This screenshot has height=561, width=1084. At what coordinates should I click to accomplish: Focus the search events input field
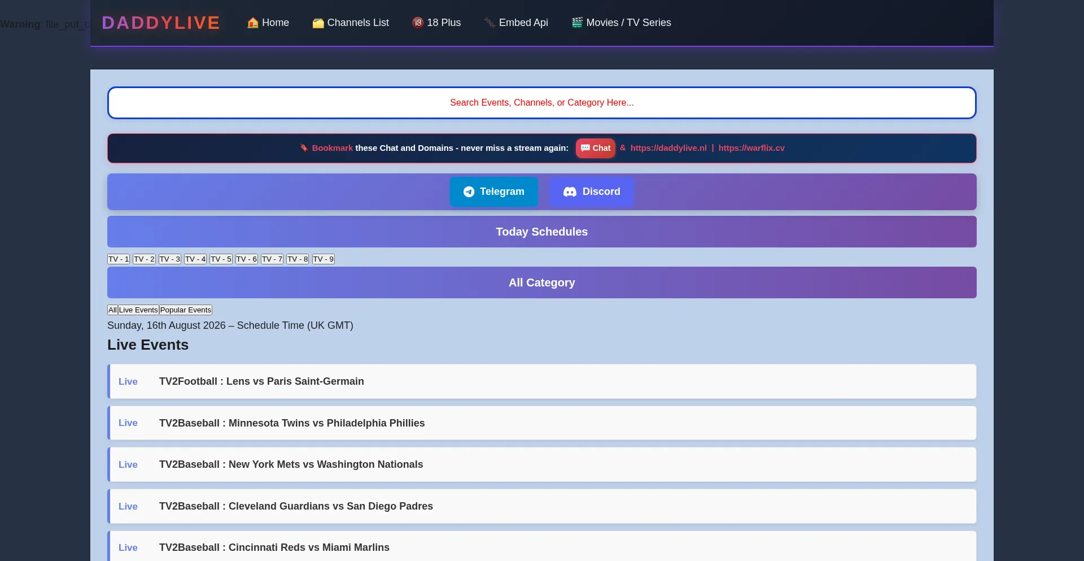pyautogui.click(x=542, y=103)
